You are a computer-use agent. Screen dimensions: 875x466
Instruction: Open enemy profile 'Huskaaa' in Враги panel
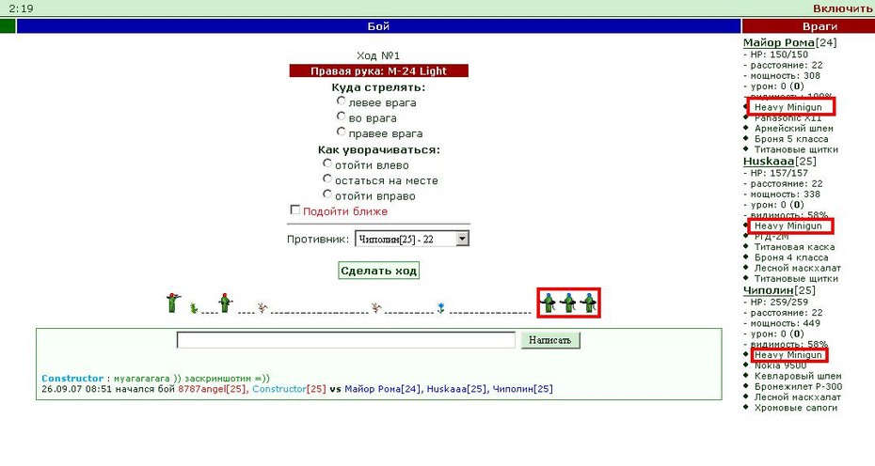[769, 161]
